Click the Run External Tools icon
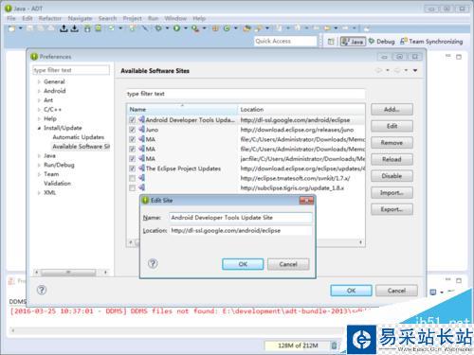The width and height of the screenshot is (474, 355). 195,28
